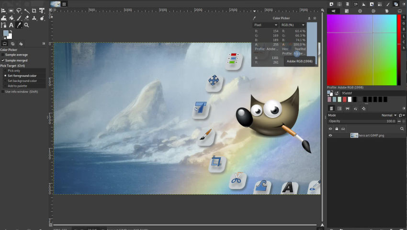Click the Hex value 9aa9bd
This screenshot has width=407, height=230.
pos(300,49)
